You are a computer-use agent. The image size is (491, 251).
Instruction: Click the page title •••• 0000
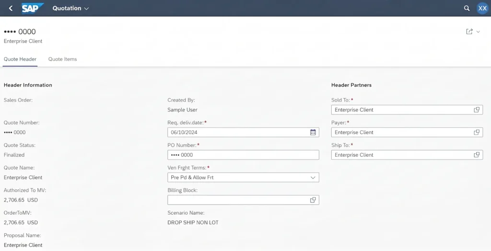click(x=20, y=32)
